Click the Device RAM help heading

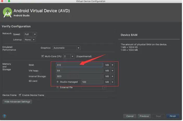129,35
